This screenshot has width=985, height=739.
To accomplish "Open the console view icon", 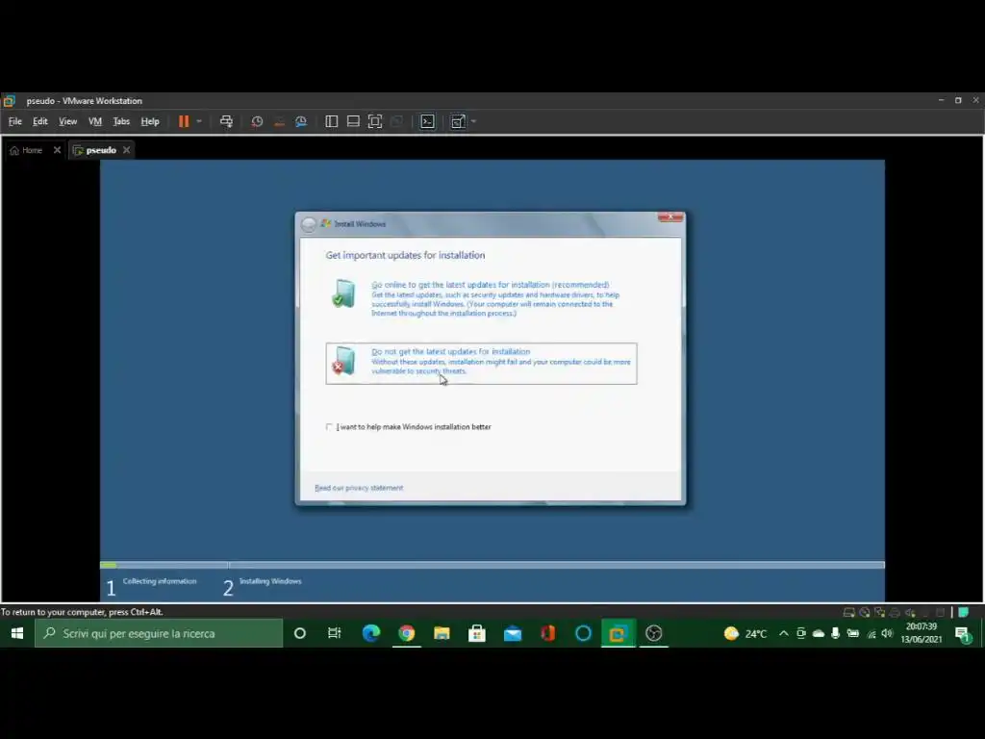I will (x=427, y=121).
